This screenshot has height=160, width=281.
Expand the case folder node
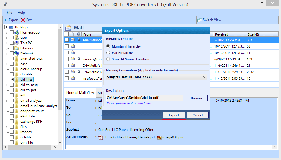7,64
